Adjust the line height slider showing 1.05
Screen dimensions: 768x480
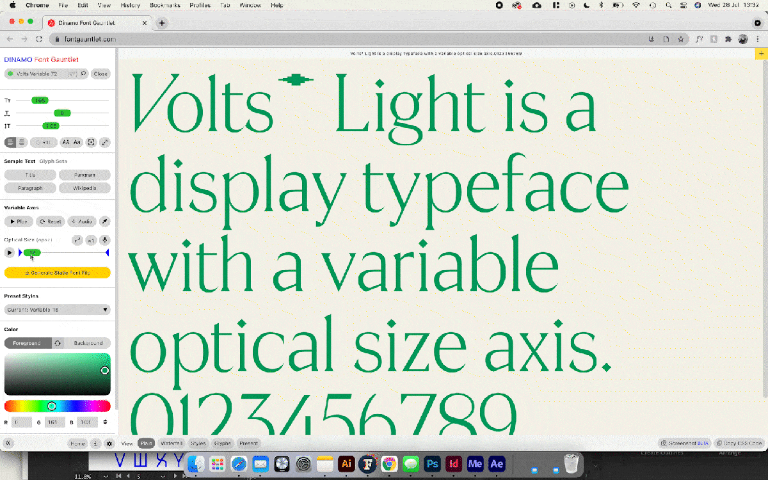(x=51, y=126)
